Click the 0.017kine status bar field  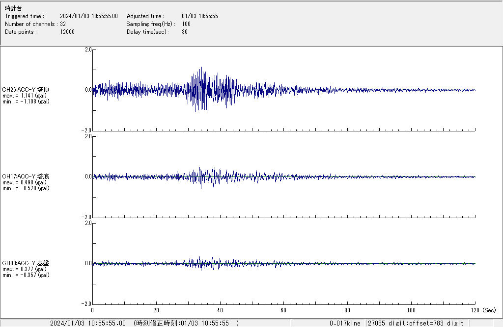345,323
